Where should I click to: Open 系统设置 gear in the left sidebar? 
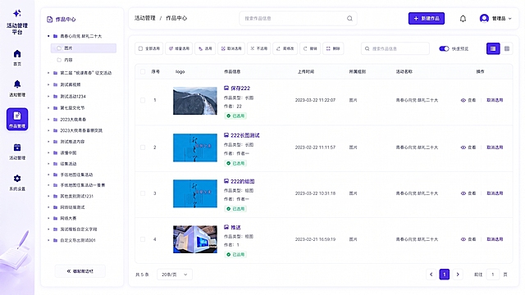[x=17, y=182]
